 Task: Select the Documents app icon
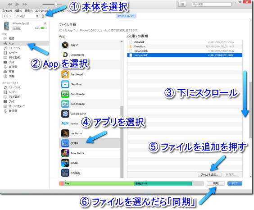[x=65, y=55]
